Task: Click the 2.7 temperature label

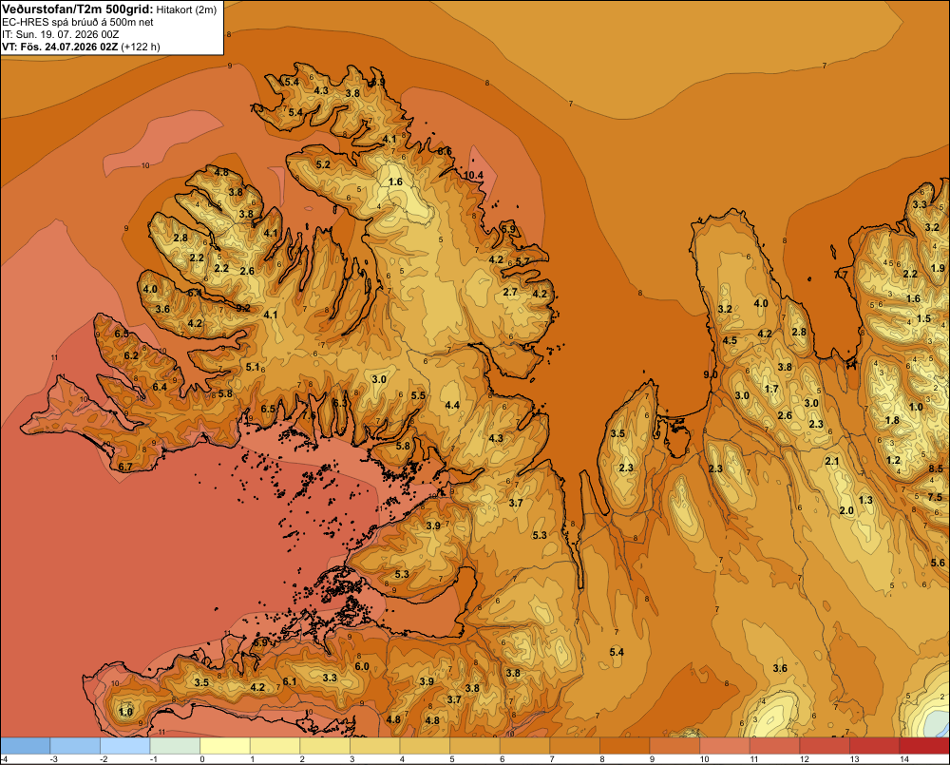Action: (510, 292)
